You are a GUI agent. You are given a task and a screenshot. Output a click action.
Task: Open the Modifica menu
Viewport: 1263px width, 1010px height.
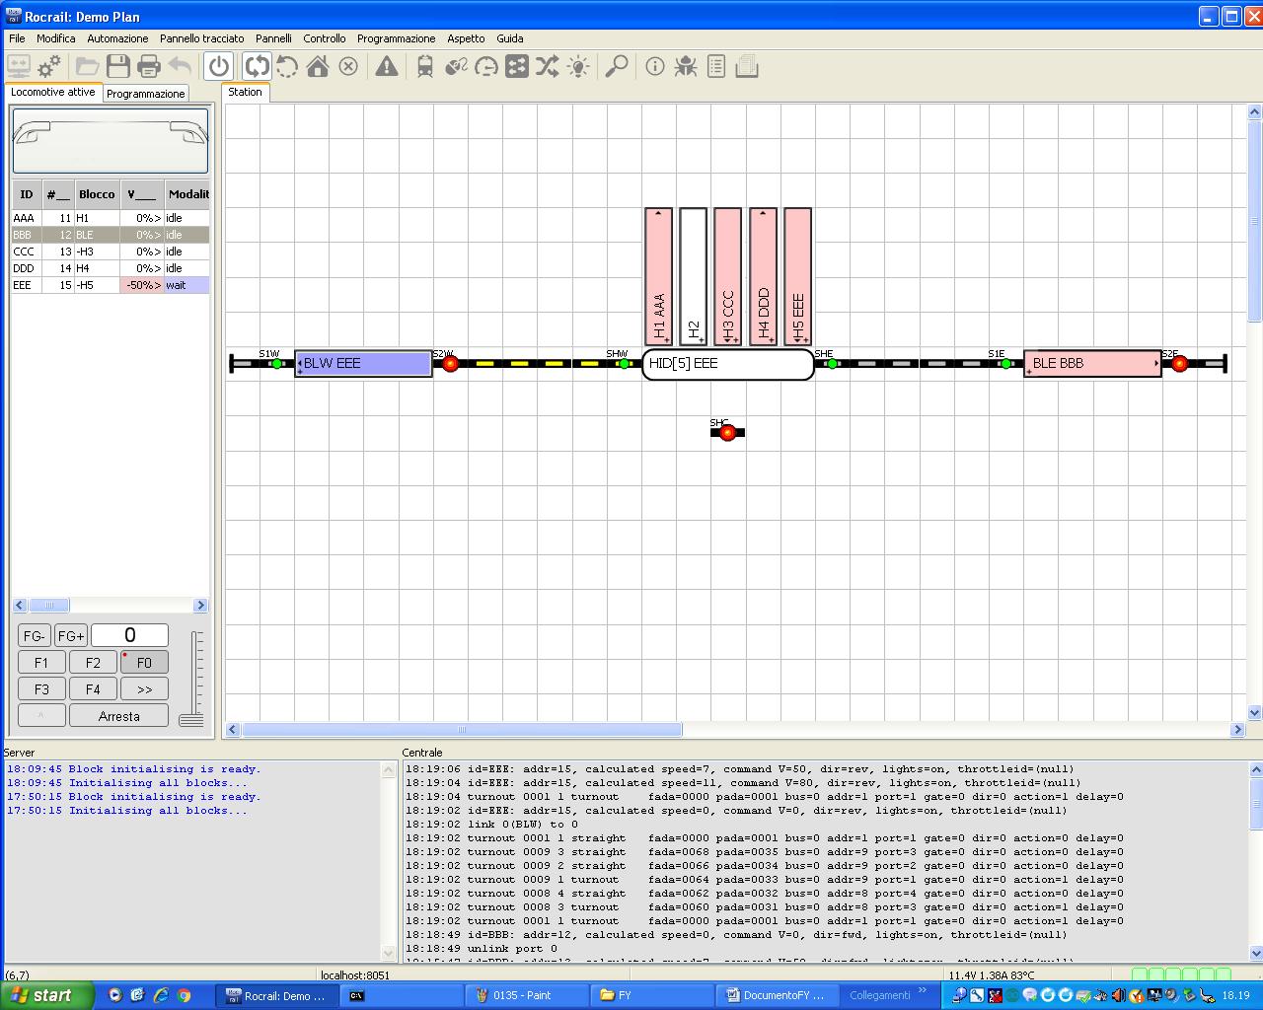pos(56,38)
